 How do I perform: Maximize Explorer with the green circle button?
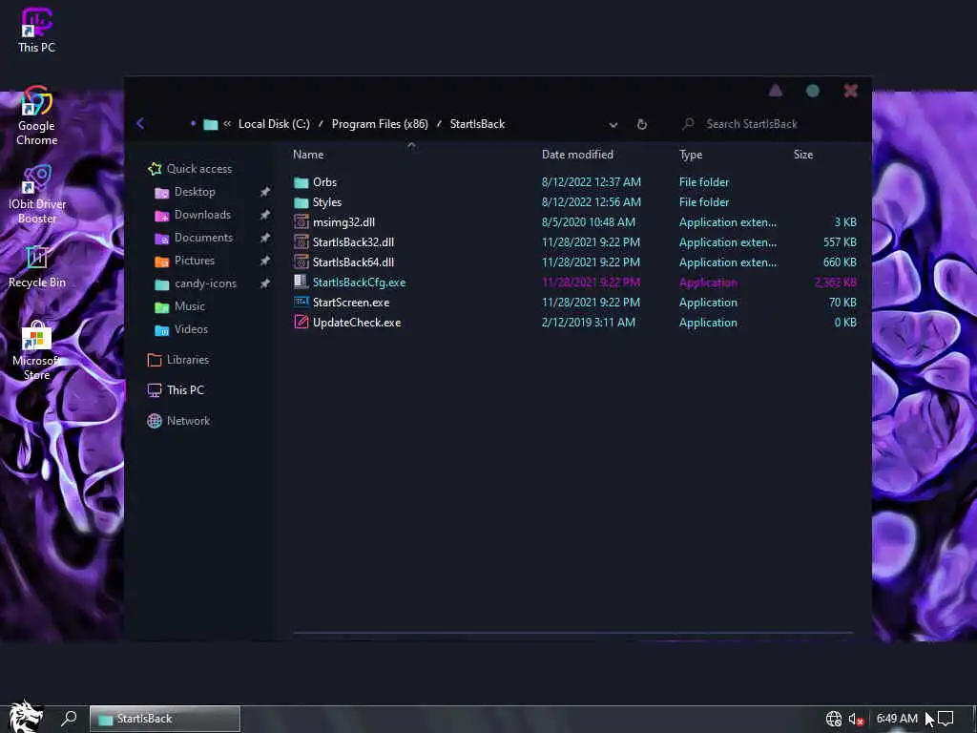tap(813, 91)
